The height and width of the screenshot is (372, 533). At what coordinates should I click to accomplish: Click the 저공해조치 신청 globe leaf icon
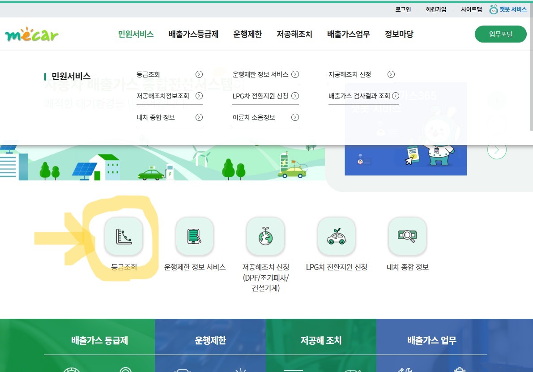coord(265,236)
